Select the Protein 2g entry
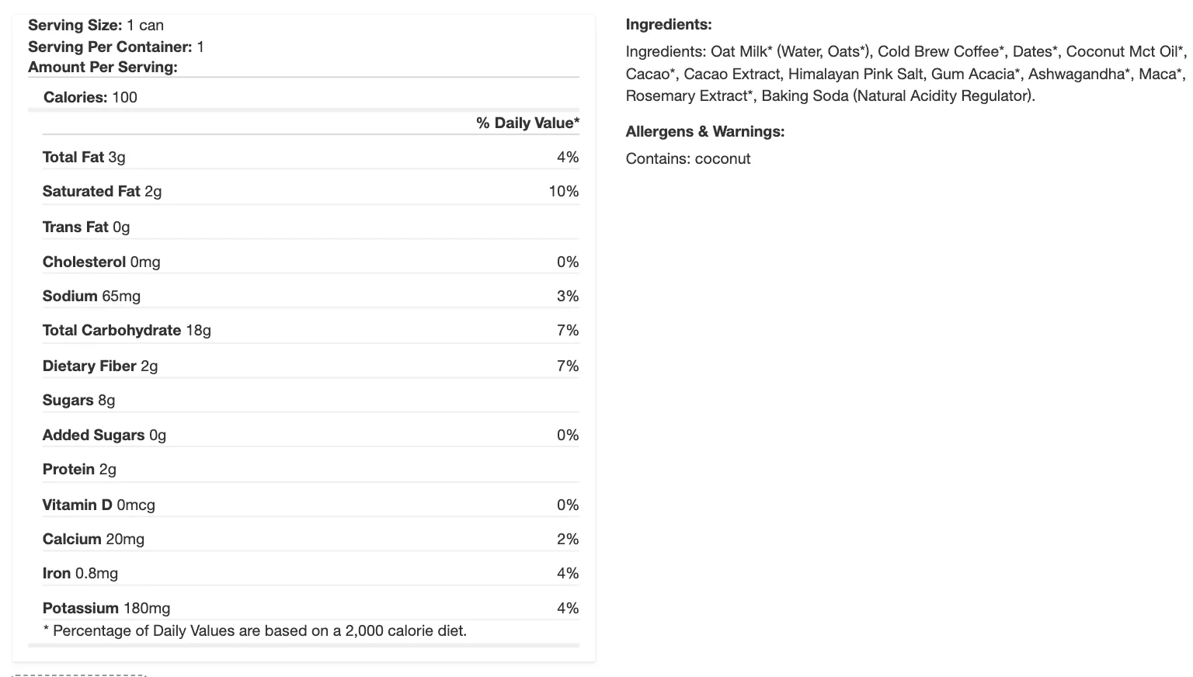Viewport: 1193px width, 677px height. point(79,469)
